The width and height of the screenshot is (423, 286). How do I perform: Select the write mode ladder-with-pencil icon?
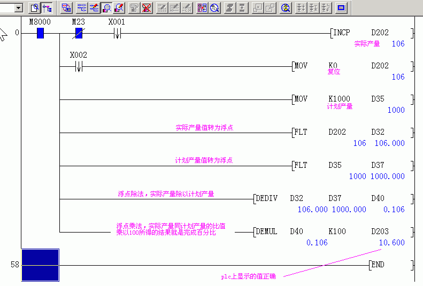94,8
